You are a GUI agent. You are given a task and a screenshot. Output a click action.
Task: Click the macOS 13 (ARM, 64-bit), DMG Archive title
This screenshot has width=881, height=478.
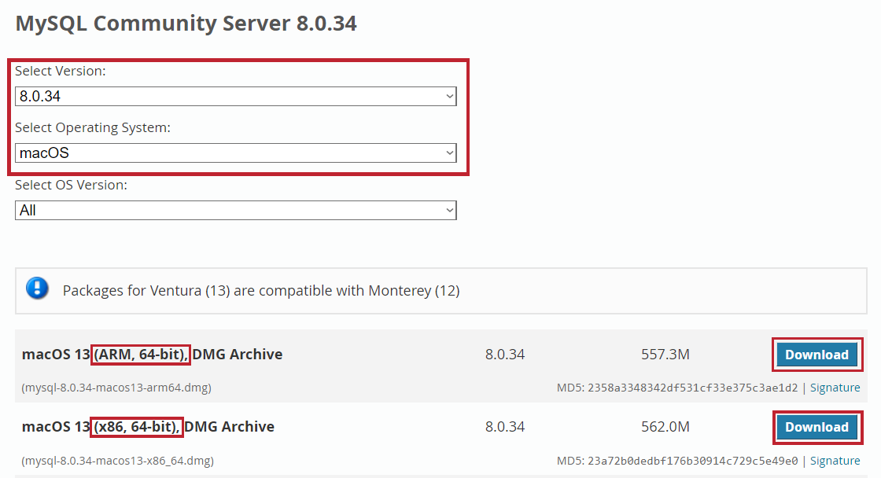click(153, 355)
